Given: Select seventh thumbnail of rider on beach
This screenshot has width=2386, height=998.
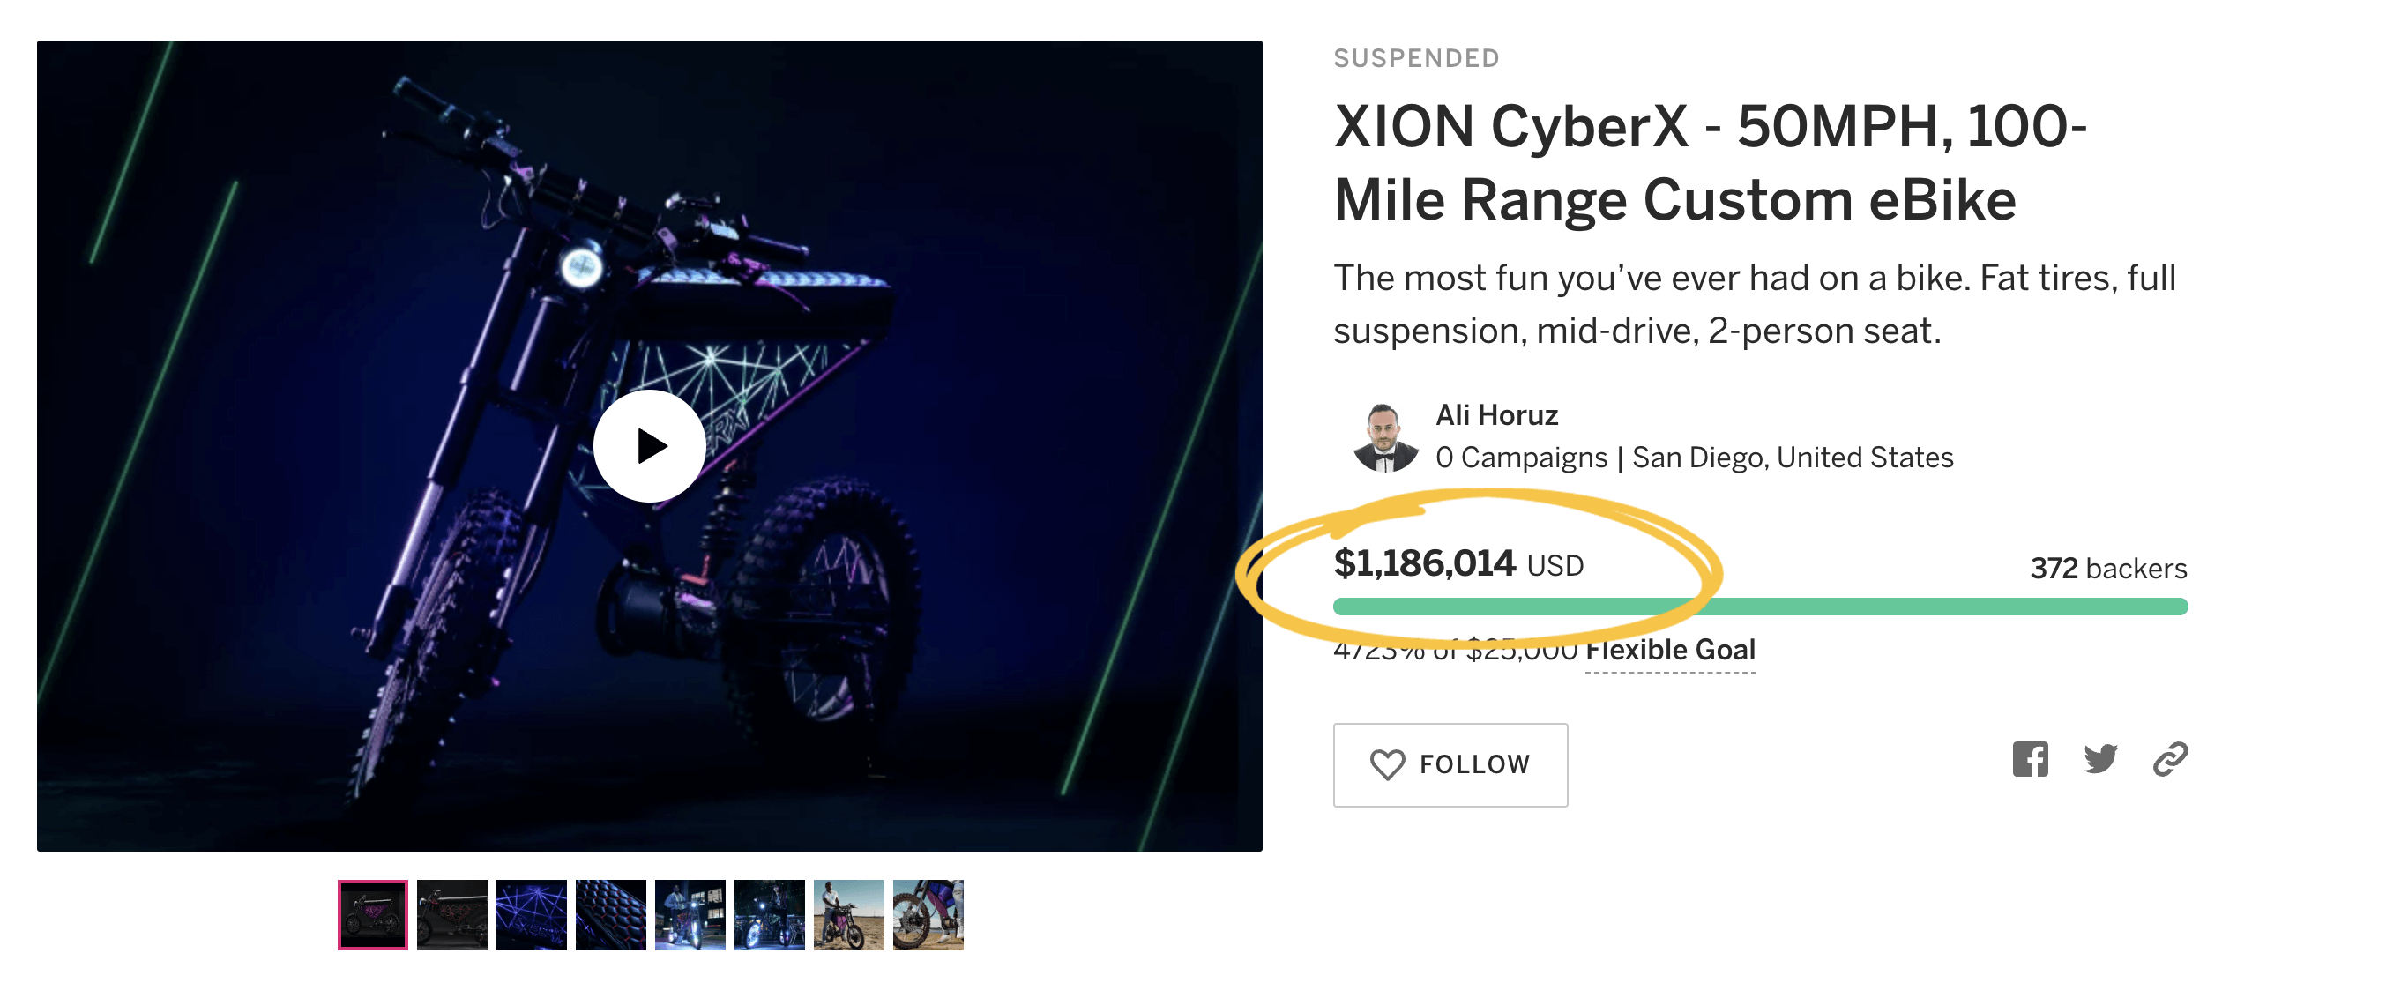Looking at the screenshot, I should tap(848, 914).
